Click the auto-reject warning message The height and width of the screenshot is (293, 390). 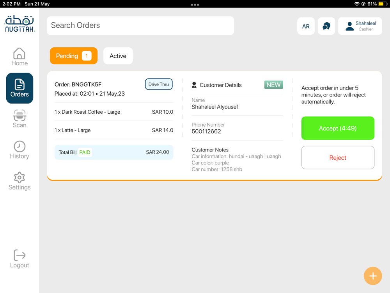[333, 95]
